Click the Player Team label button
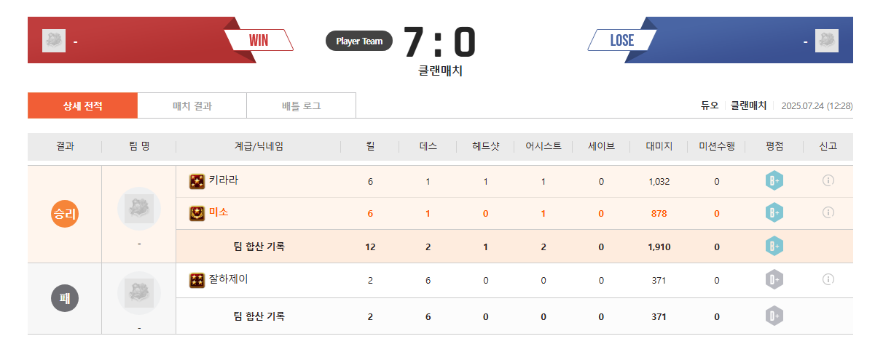 [359, 41]
